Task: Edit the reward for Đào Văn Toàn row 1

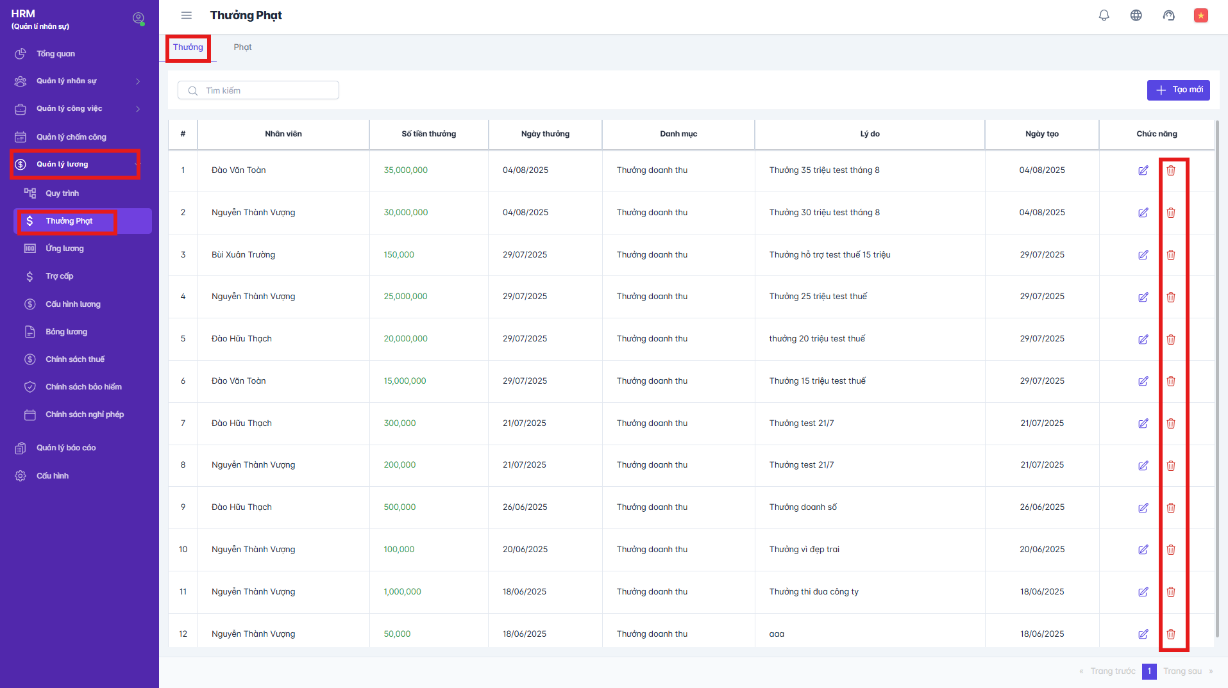Action: coord(1143,170)
